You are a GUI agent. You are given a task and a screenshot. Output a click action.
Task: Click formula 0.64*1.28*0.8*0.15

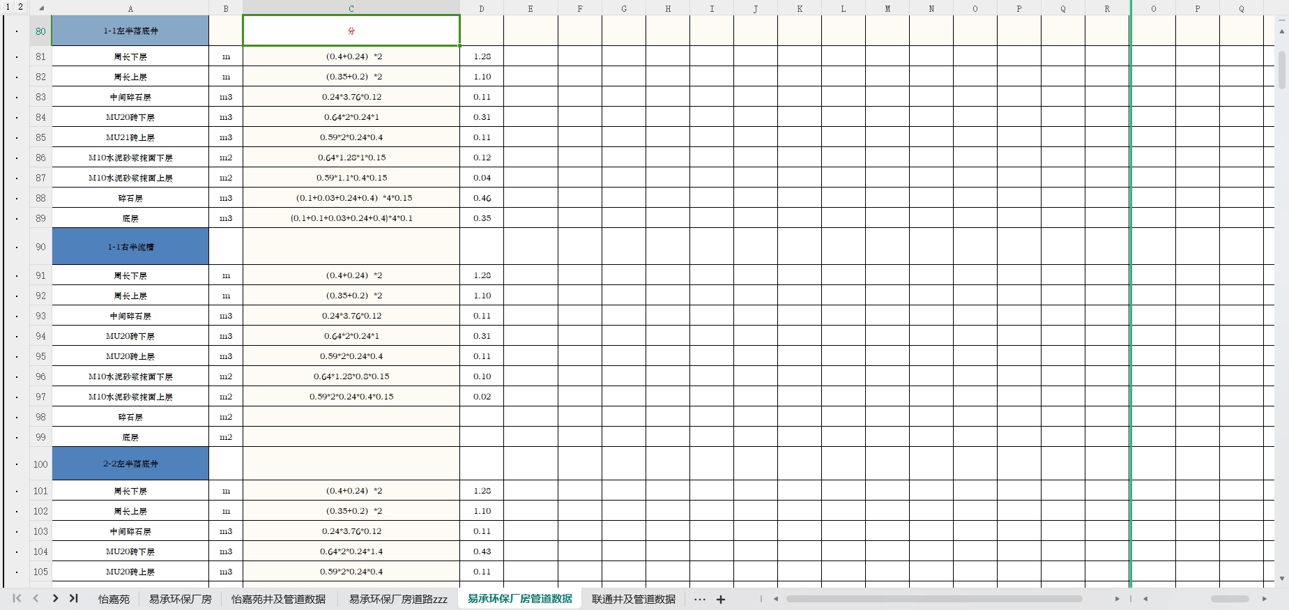click(351, 376)
